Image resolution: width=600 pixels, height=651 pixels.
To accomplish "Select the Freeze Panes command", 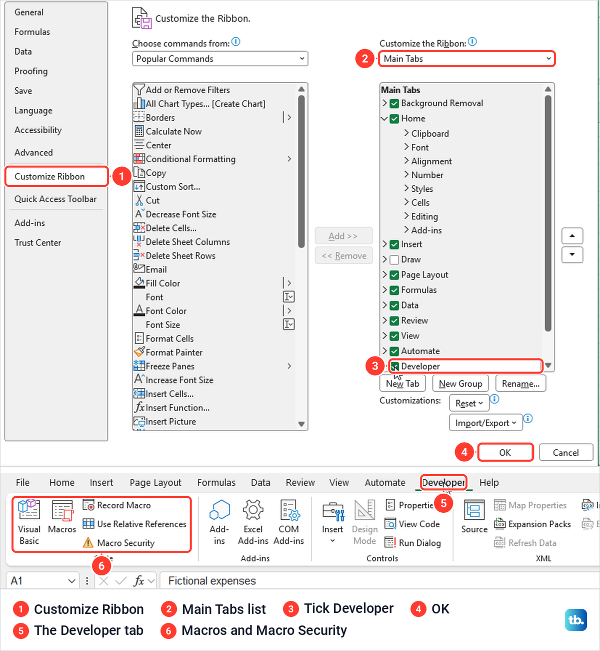I will click(214, 366).
